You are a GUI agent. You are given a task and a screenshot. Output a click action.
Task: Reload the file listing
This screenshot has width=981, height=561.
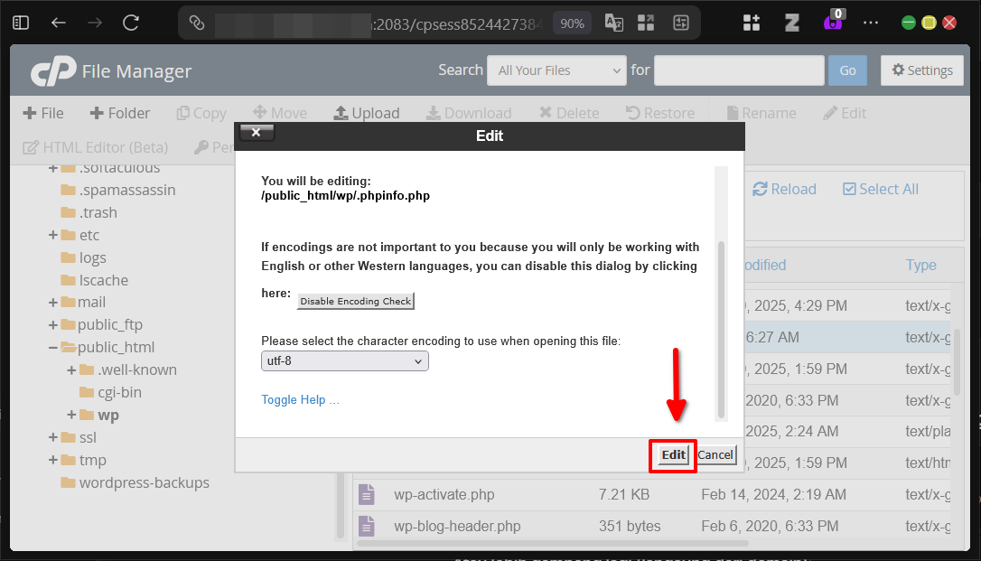784,189
